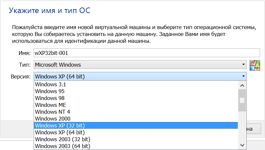Collapse the Версия dropdown via its arrow
The height and width of the screenshot is (150, 265).
pyautogui.click(x=243, y=76)
